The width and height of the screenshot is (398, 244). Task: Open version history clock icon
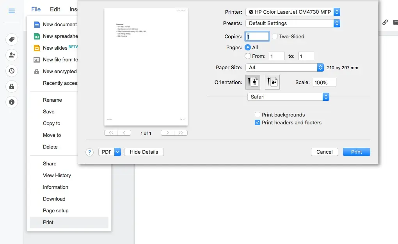click(12, 71)
